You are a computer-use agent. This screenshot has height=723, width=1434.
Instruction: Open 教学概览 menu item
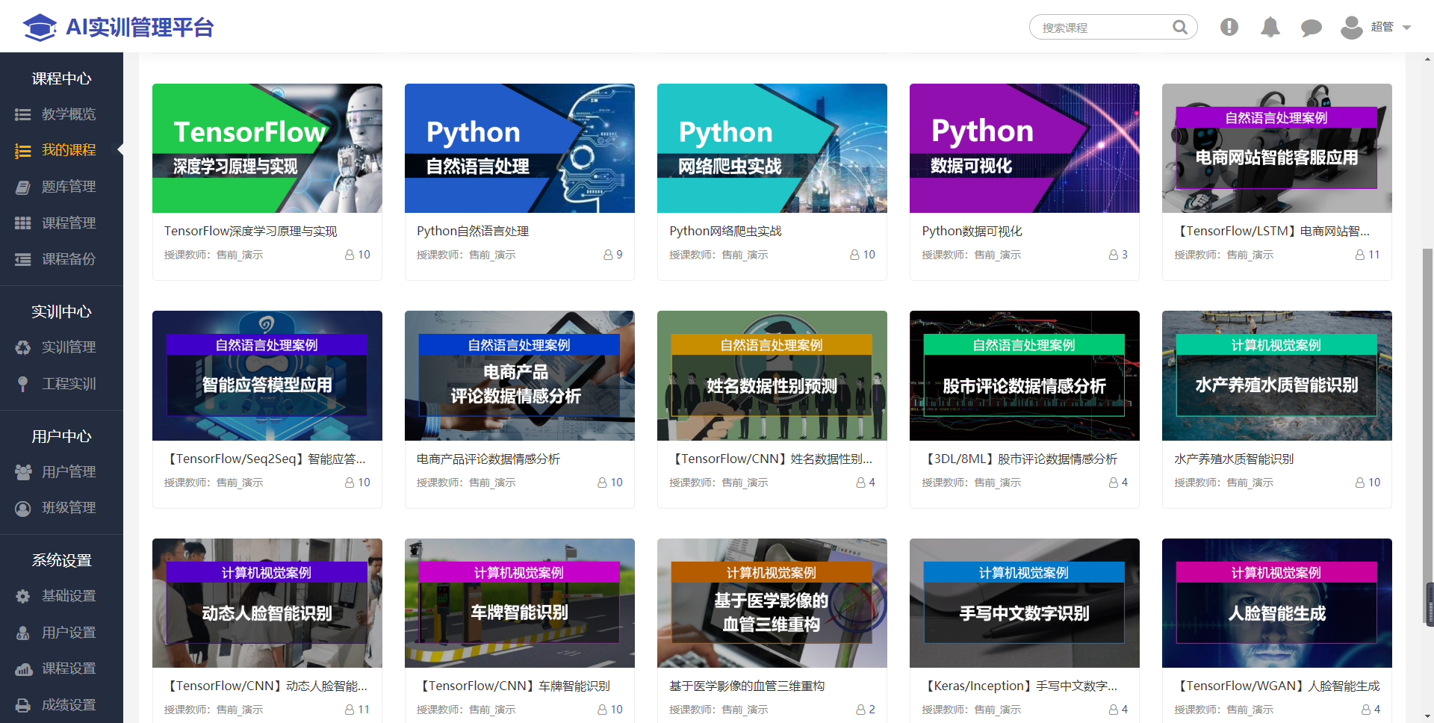click(x=69, y=114)
